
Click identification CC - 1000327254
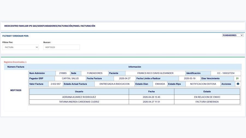tap(226, 73)
